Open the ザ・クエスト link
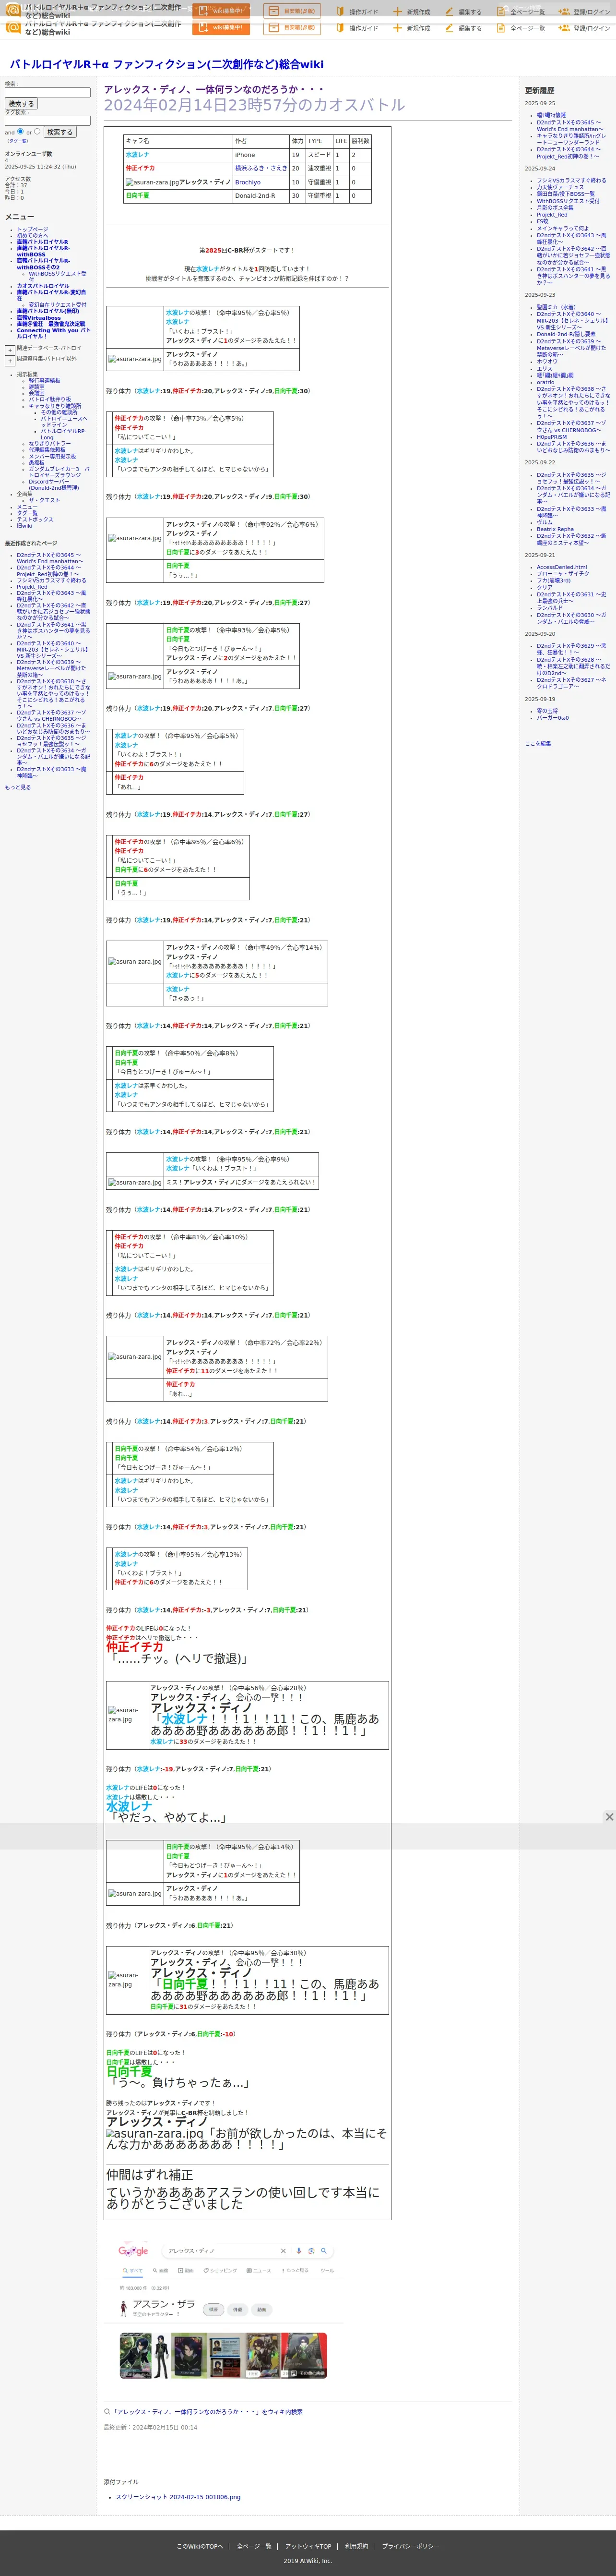Image resolution: width=616 pixels, height=2576 pixels. (x=44, y=500)
